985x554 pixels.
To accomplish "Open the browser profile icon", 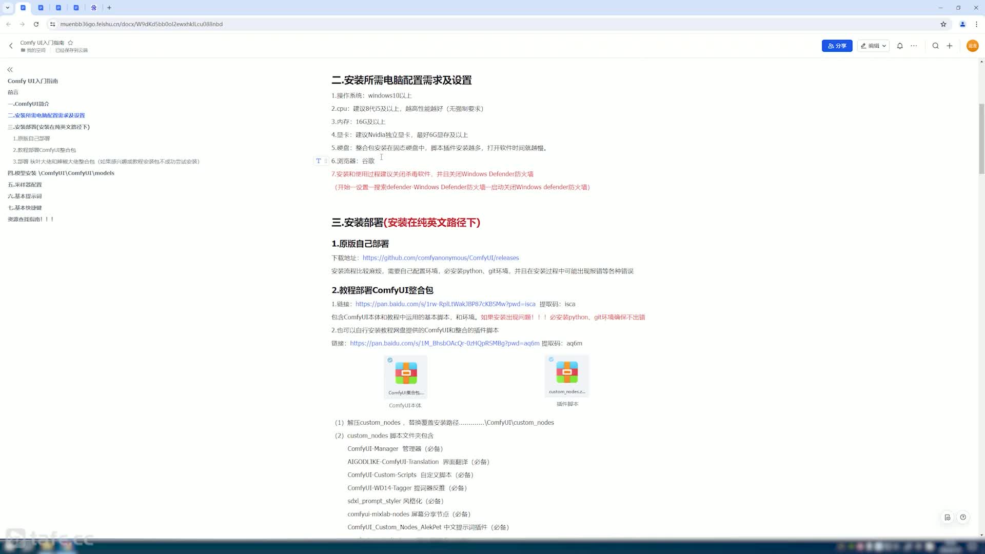I will point(962,24).
